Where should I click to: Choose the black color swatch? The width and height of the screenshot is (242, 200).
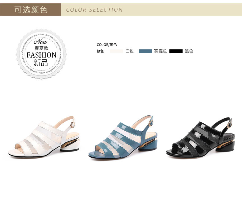click(x=176, y=51)
